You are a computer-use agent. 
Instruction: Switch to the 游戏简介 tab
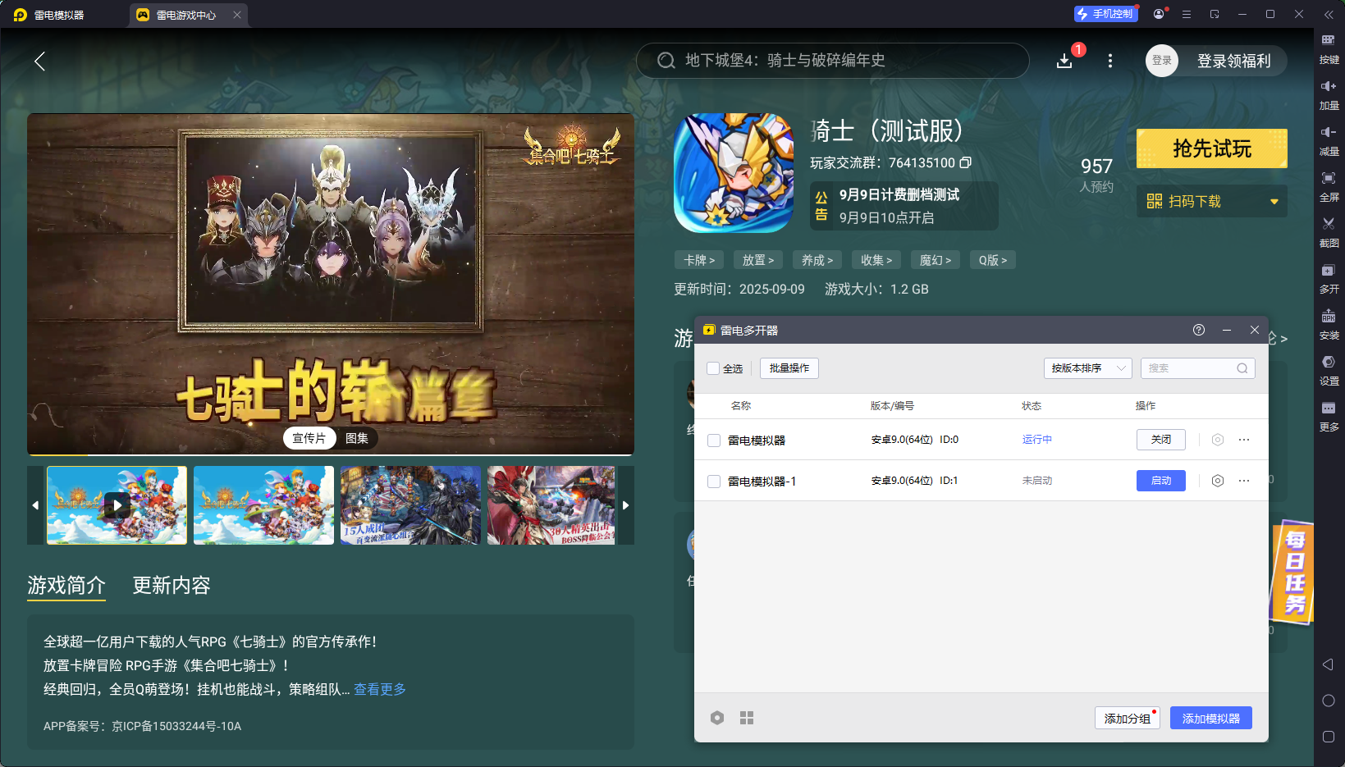[x=66, y=585]
